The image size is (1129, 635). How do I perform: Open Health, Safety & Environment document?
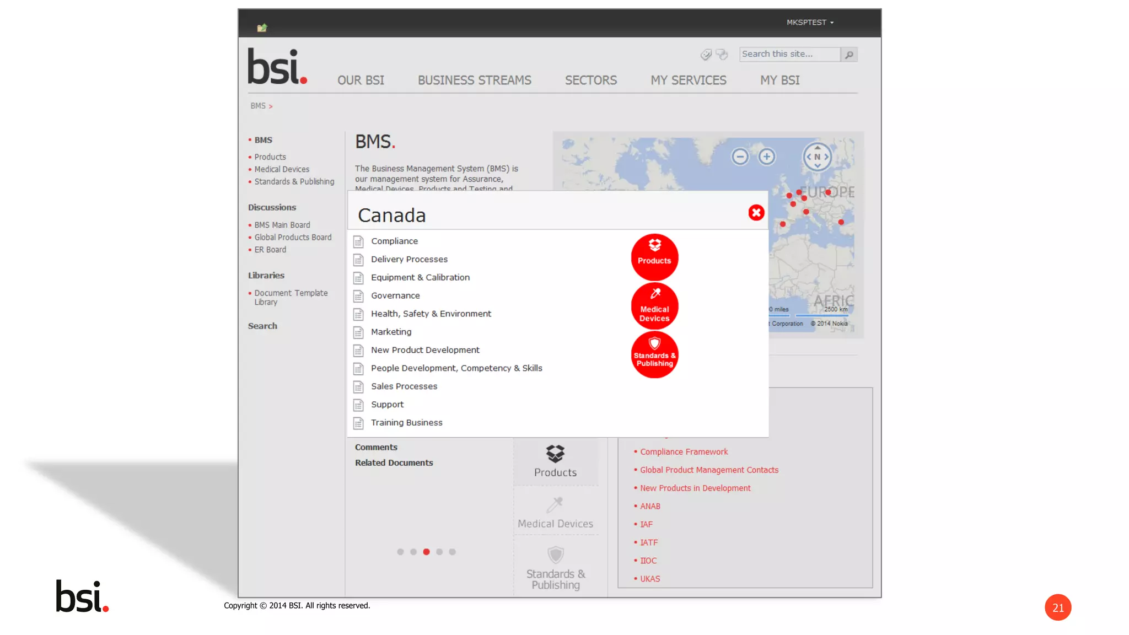(x=431, y=314)
